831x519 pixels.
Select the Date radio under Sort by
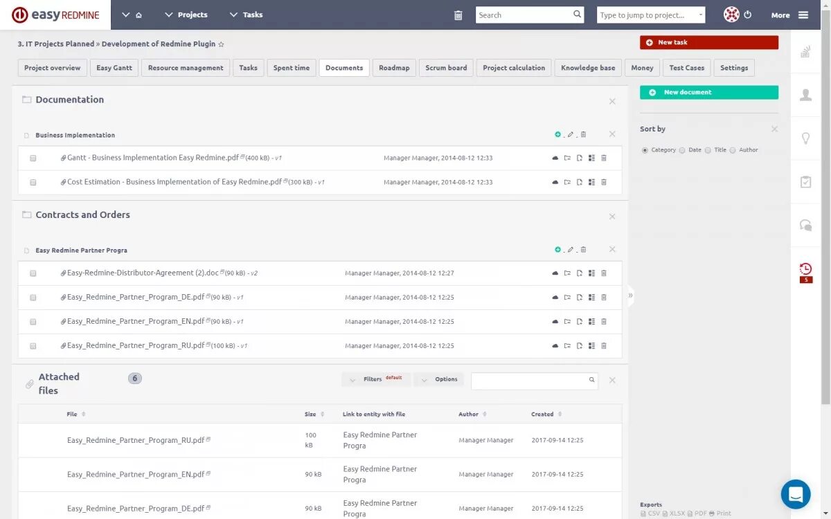coord(684,149)
